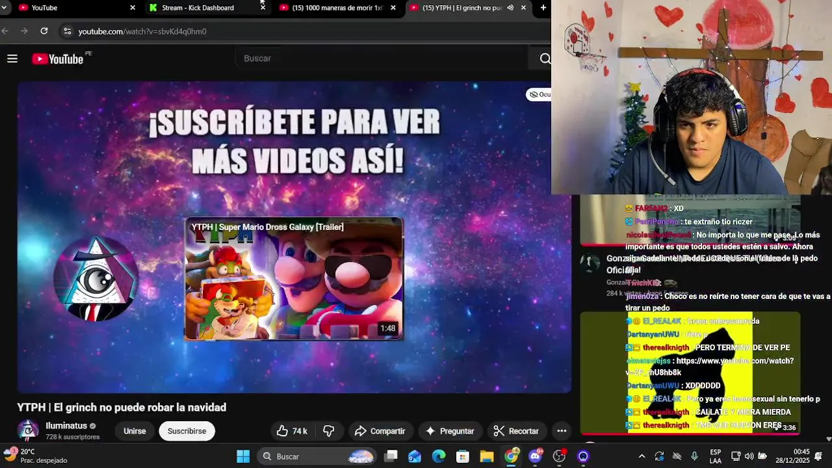Click the Recortar clip button
This screenshot has height=468, width=832.
[x=516, y=431]
